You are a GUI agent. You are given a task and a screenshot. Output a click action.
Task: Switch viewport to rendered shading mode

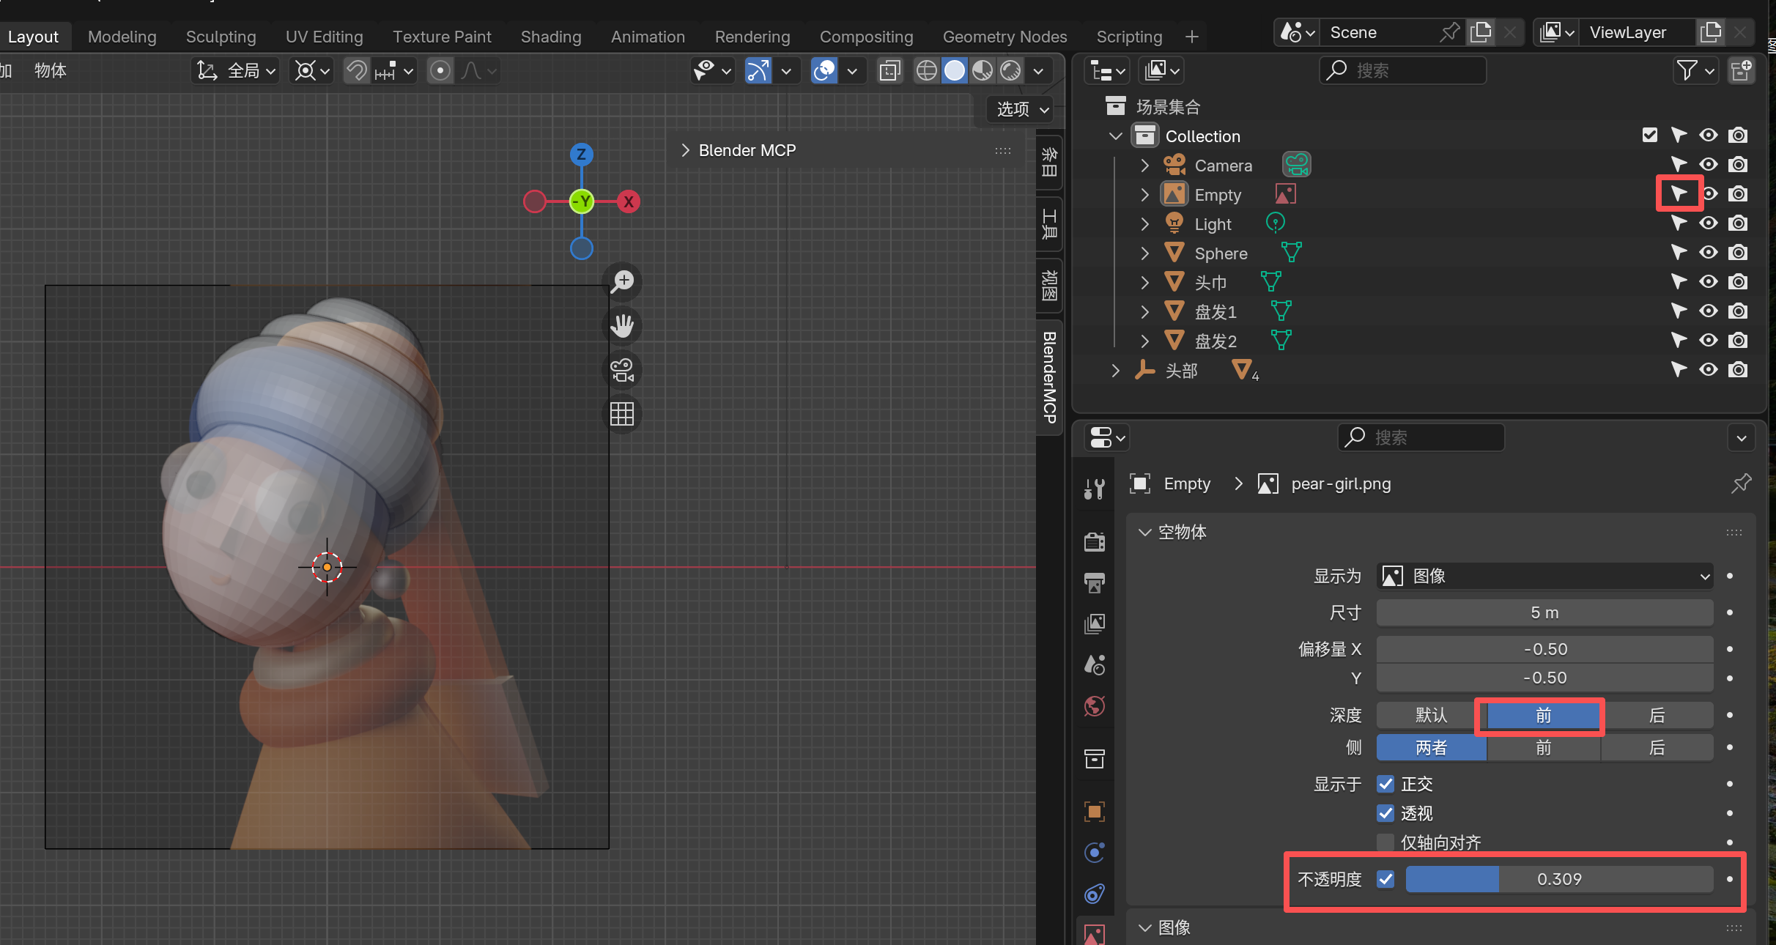(1011, 70)
